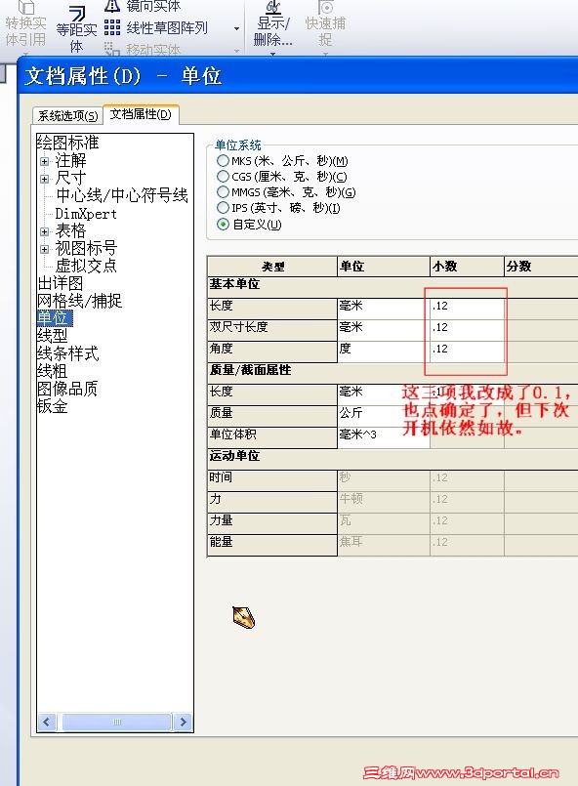
Task: Click the tree scrollbar right arrow
Action: click(x=183, y=722)
